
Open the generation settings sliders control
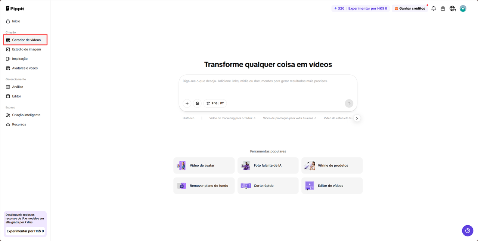208,103
